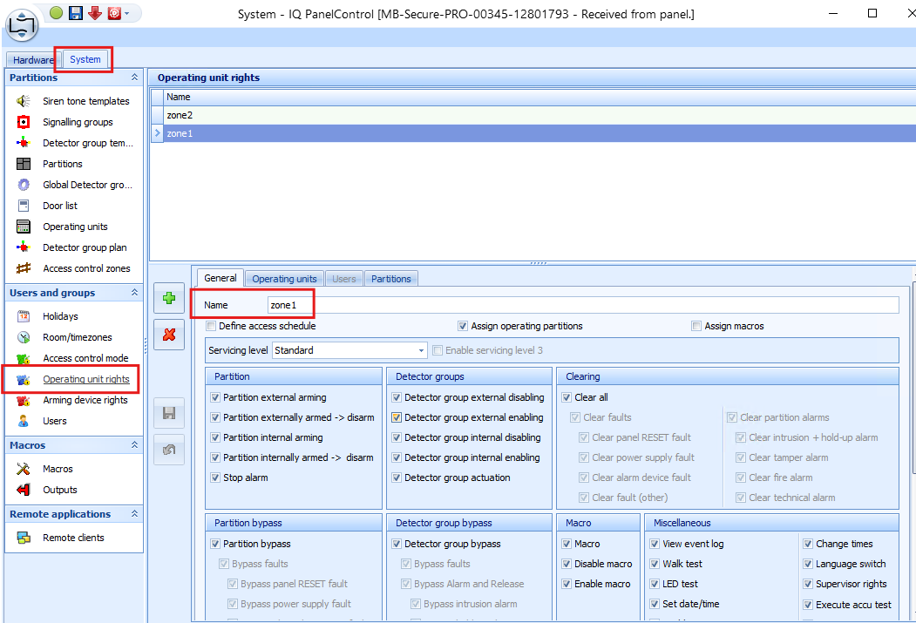Open Operating unit rights link
Screen dimensions: 916x623
[86, 379]
